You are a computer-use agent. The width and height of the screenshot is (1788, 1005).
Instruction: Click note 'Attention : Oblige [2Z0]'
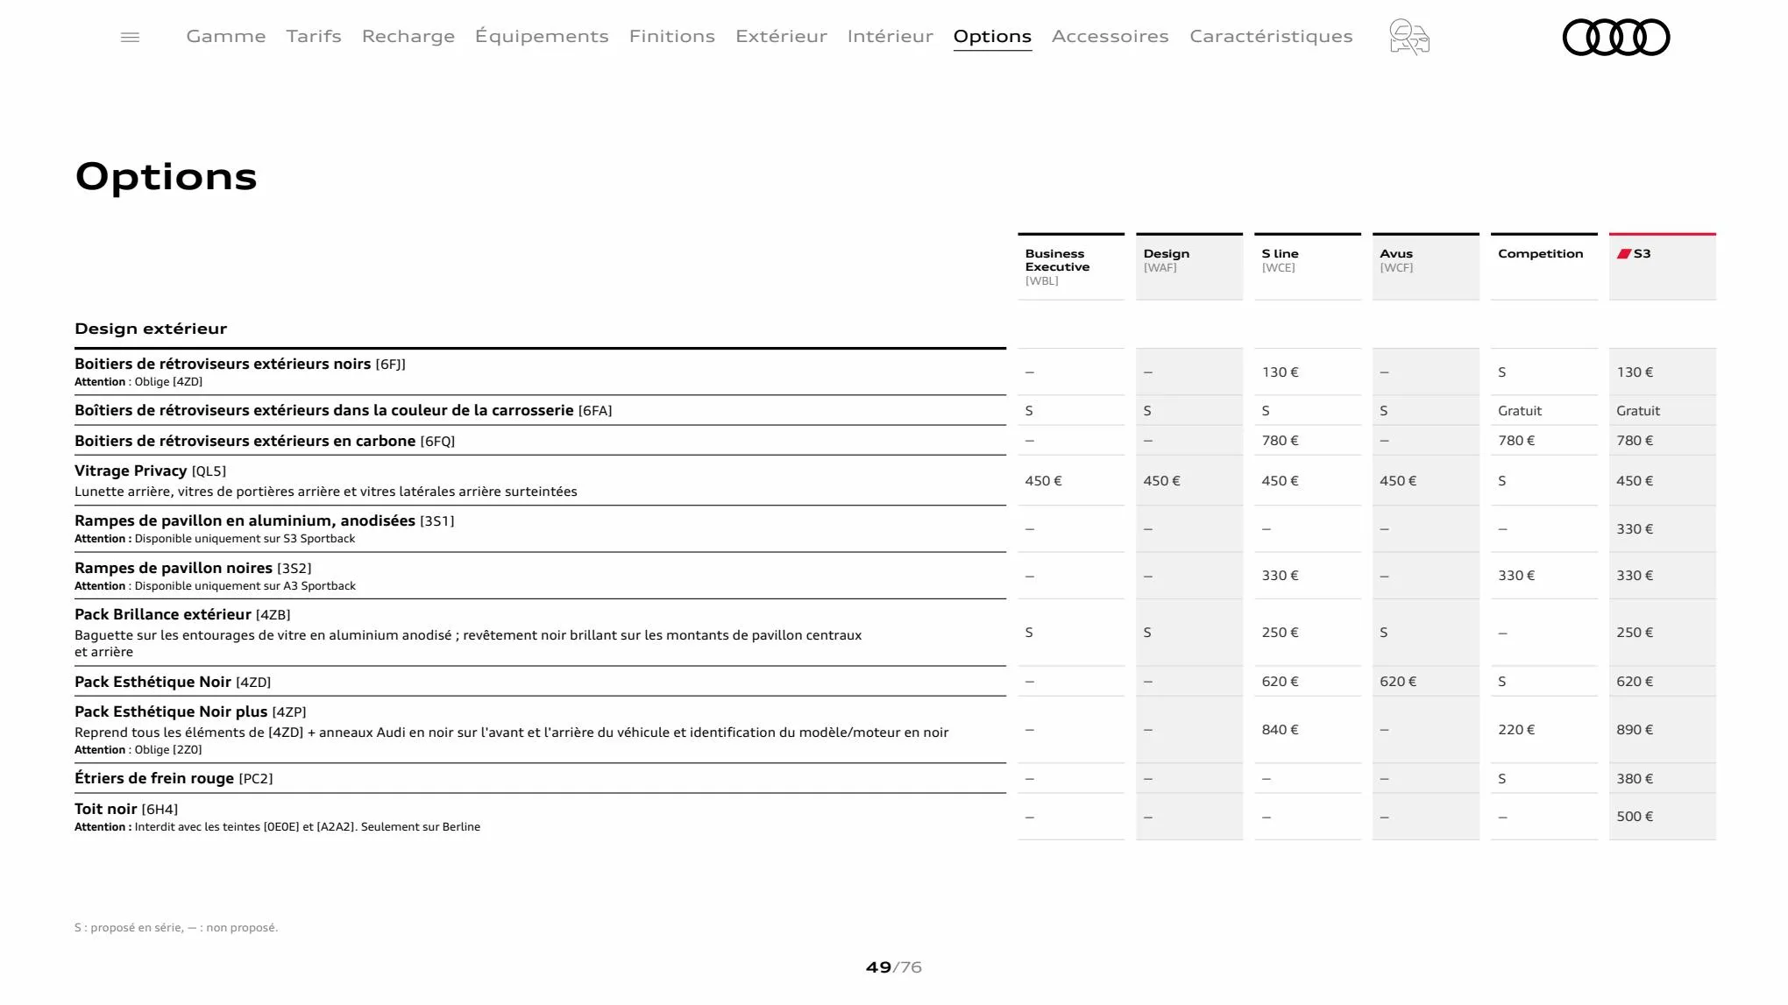click(x=138, y=750)
